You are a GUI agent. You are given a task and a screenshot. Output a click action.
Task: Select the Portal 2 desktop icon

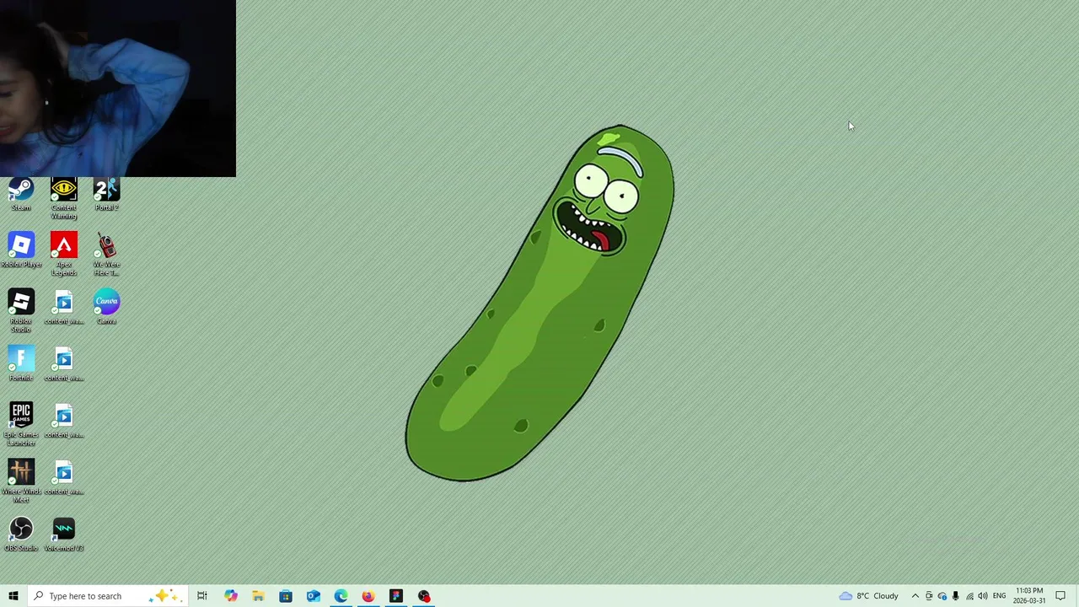(107, 194)
